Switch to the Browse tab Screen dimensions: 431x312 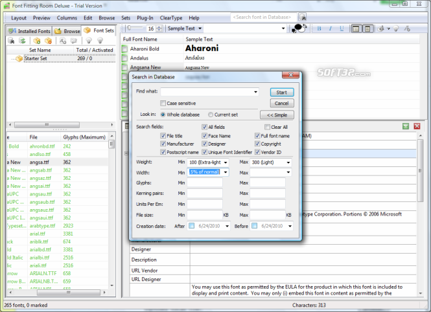pyautogui.click(x=67, y=31)
